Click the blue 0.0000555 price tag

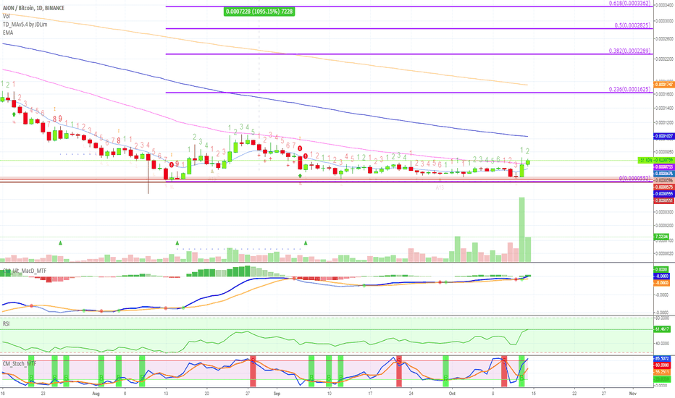(663, 194)
